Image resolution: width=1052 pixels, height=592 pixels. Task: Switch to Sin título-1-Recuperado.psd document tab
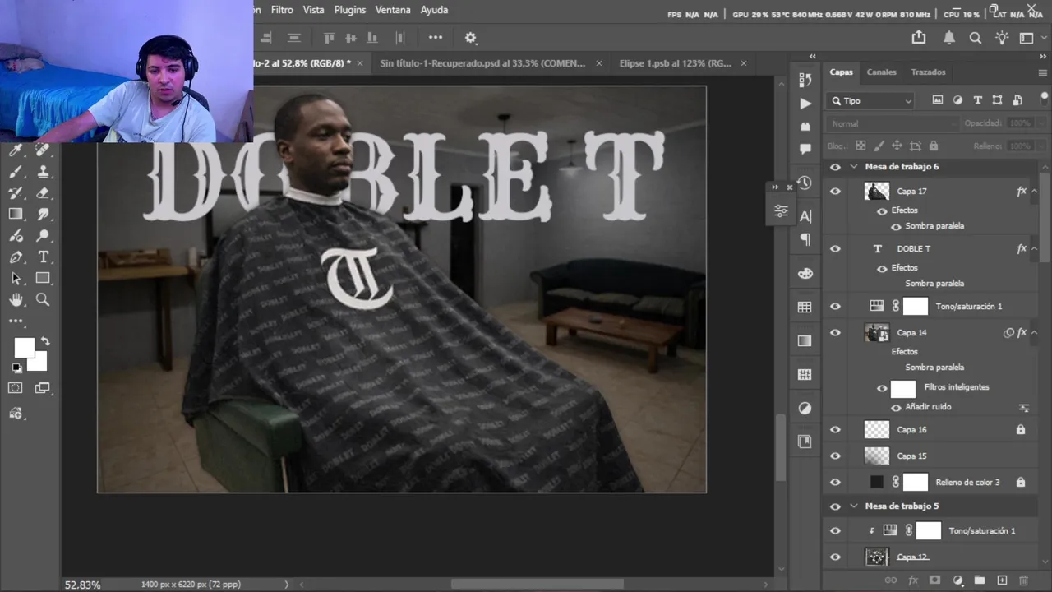482,63
